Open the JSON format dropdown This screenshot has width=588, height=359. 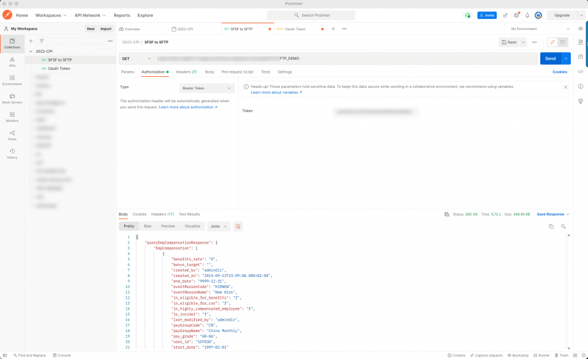click(x=218, y=227)
